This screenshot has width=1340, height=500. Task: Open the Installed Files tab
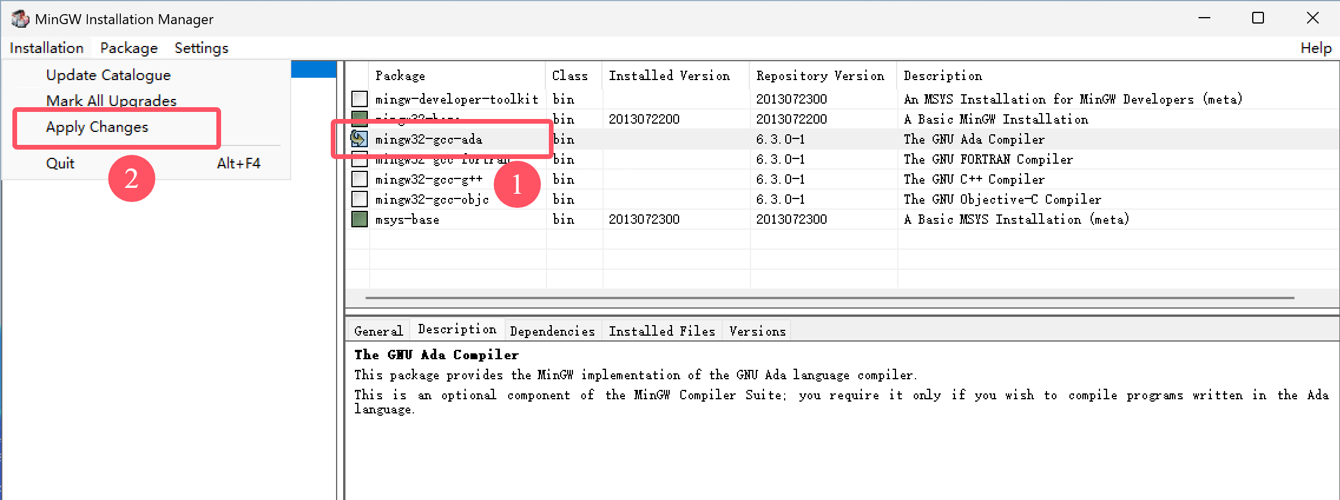[661, 331]
